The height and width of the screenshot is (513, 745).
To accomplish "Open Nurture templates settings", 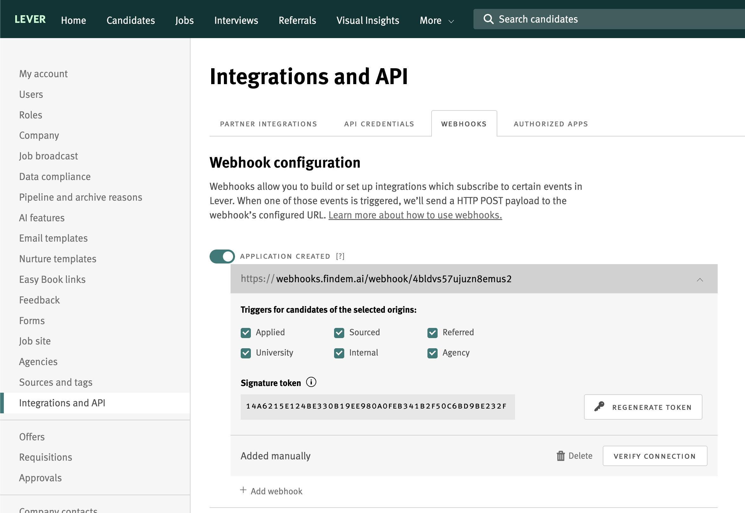I will coord(57,259).
